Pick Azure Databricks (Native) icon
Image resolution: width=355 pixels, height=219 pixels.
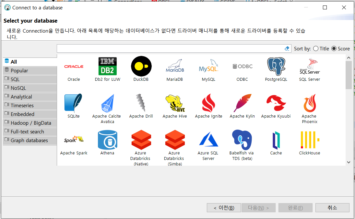point(141,140)
